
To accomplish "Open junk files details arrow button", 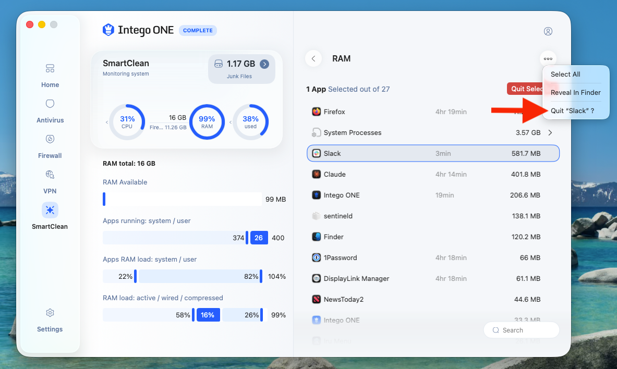I will [264, 64].
